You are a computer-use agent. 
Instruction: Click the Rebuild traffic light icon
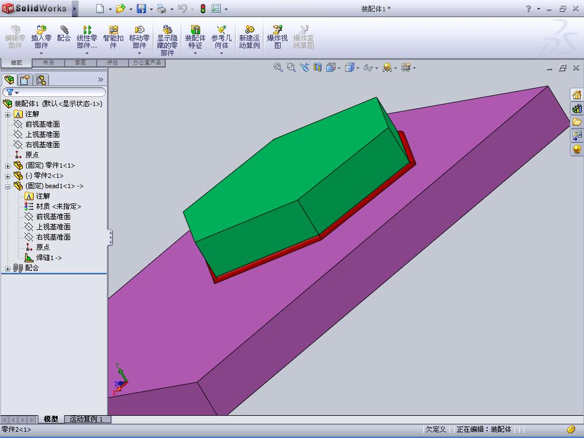203,8
